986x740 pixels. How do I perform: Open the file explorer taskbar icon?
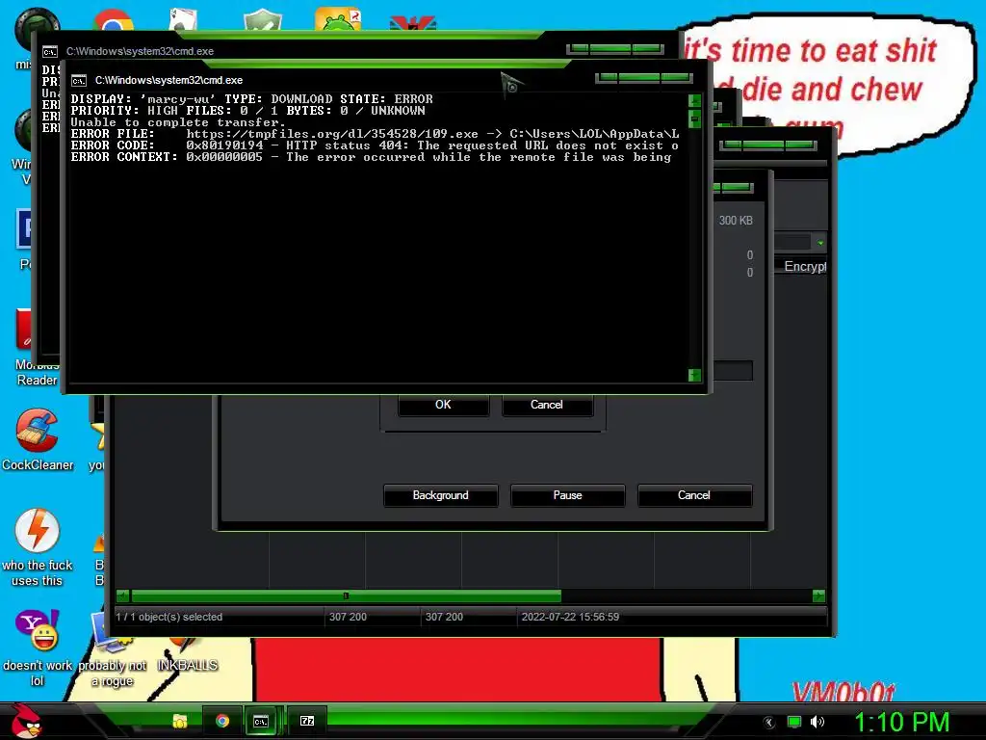(x=180, y=721)
